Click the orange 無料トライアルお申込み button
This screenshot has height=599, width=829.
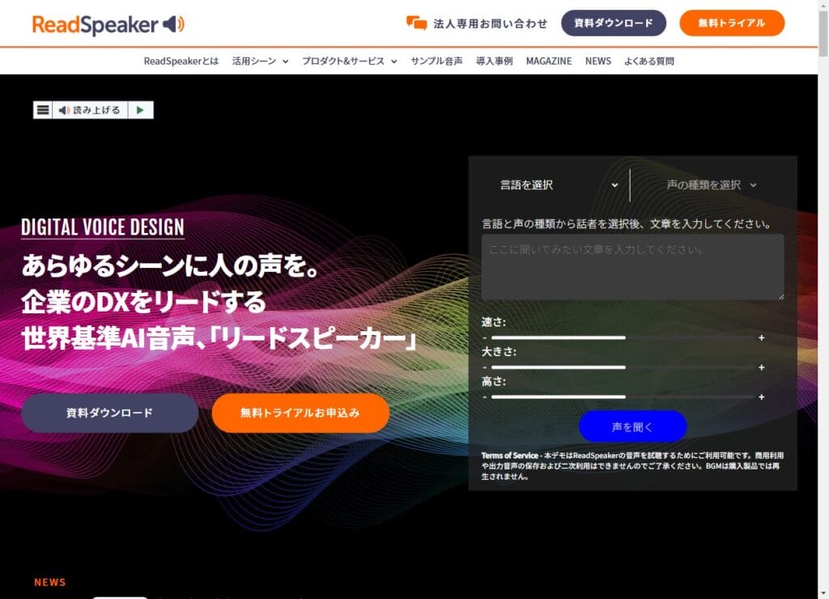click(300, 413)
